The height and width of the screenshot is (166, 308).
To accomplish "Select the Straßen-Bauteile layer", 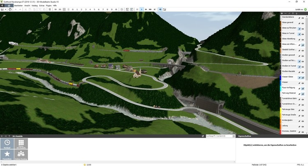I will click(288, 71).
